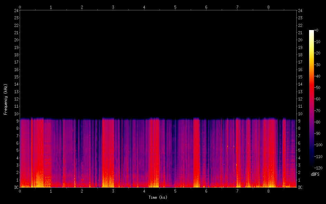Viewport: 326px width, 204px height.
Task: Select the "3" tick on the top time axis
Action: coord(113,7)
